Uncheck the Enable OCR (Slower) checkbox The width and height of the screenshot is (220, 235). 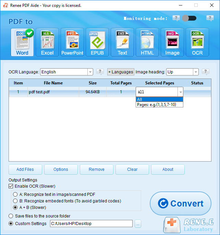11,186
